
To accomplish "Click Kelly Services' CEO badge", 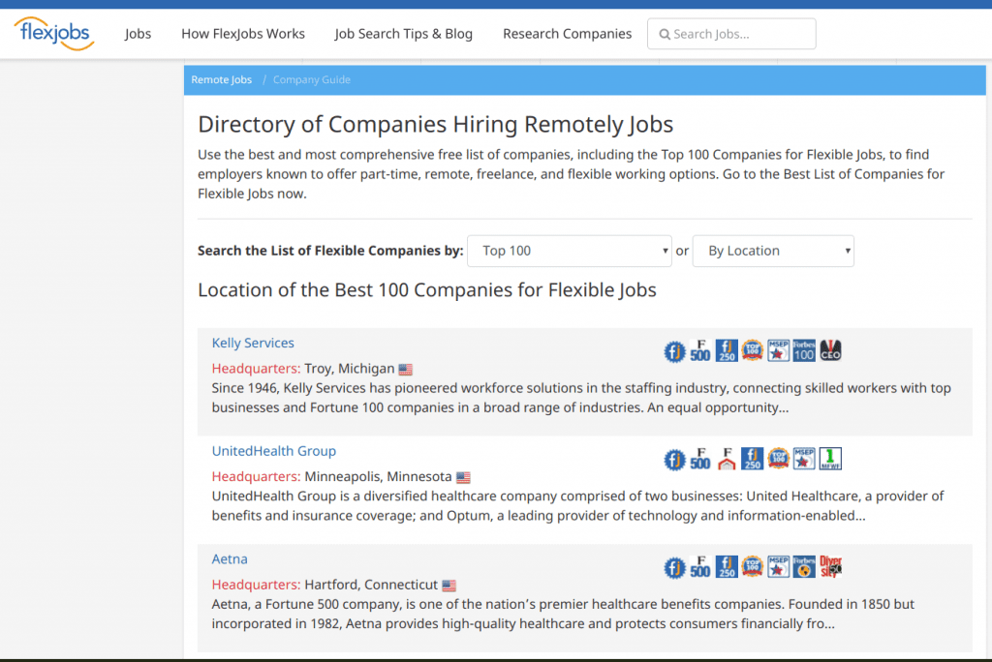I will (830, 351).
